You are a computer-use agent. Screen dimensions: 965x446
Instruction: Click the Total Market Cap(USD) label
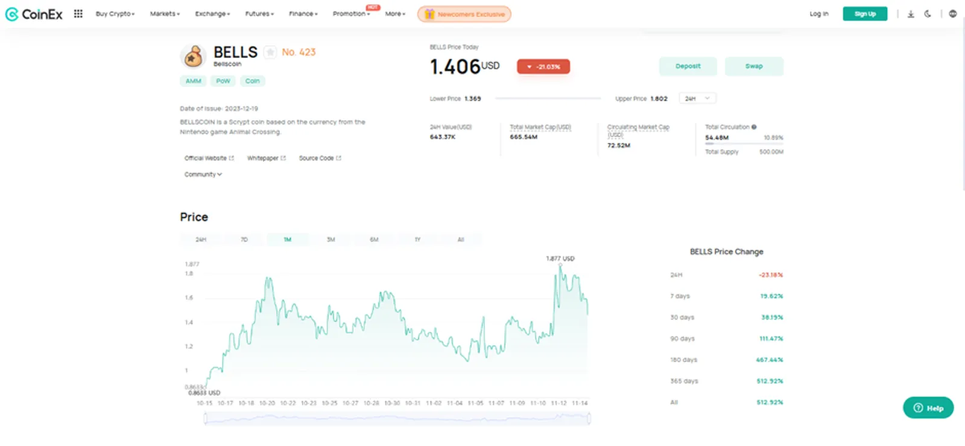(540, 127)
